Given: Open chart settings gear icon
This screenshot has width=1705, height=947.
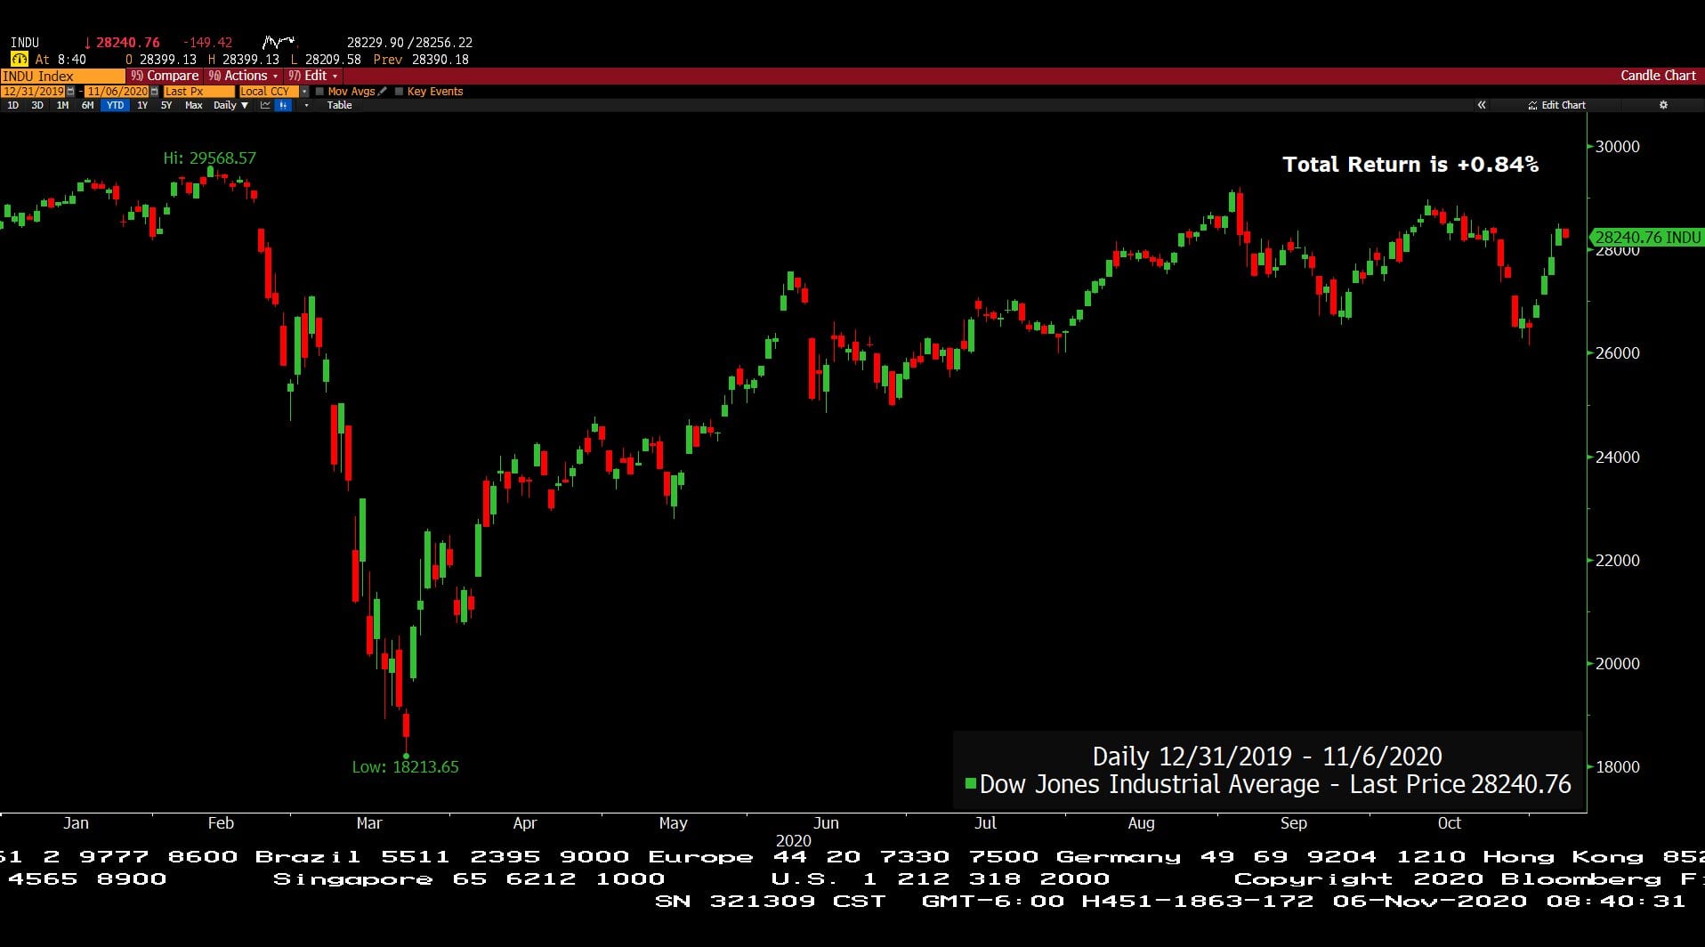Looking at the screenshot, I should point(1663,105).
